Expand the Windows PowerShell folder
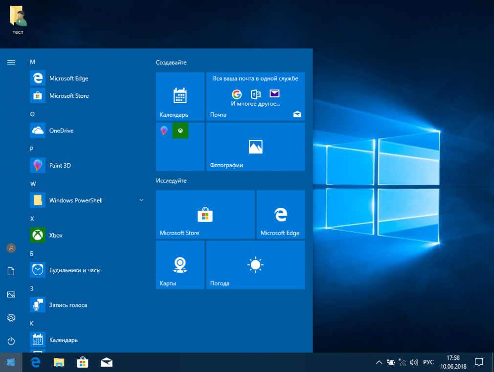This screenshot has height=372, width=494. tap(141, 200)
